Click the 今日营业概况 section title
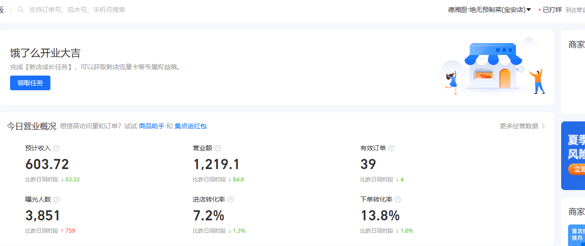 32,126
